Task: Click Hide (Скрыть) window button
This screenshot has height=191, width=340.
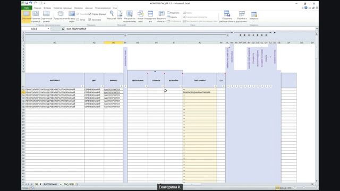Action: (x=172, y=17)
